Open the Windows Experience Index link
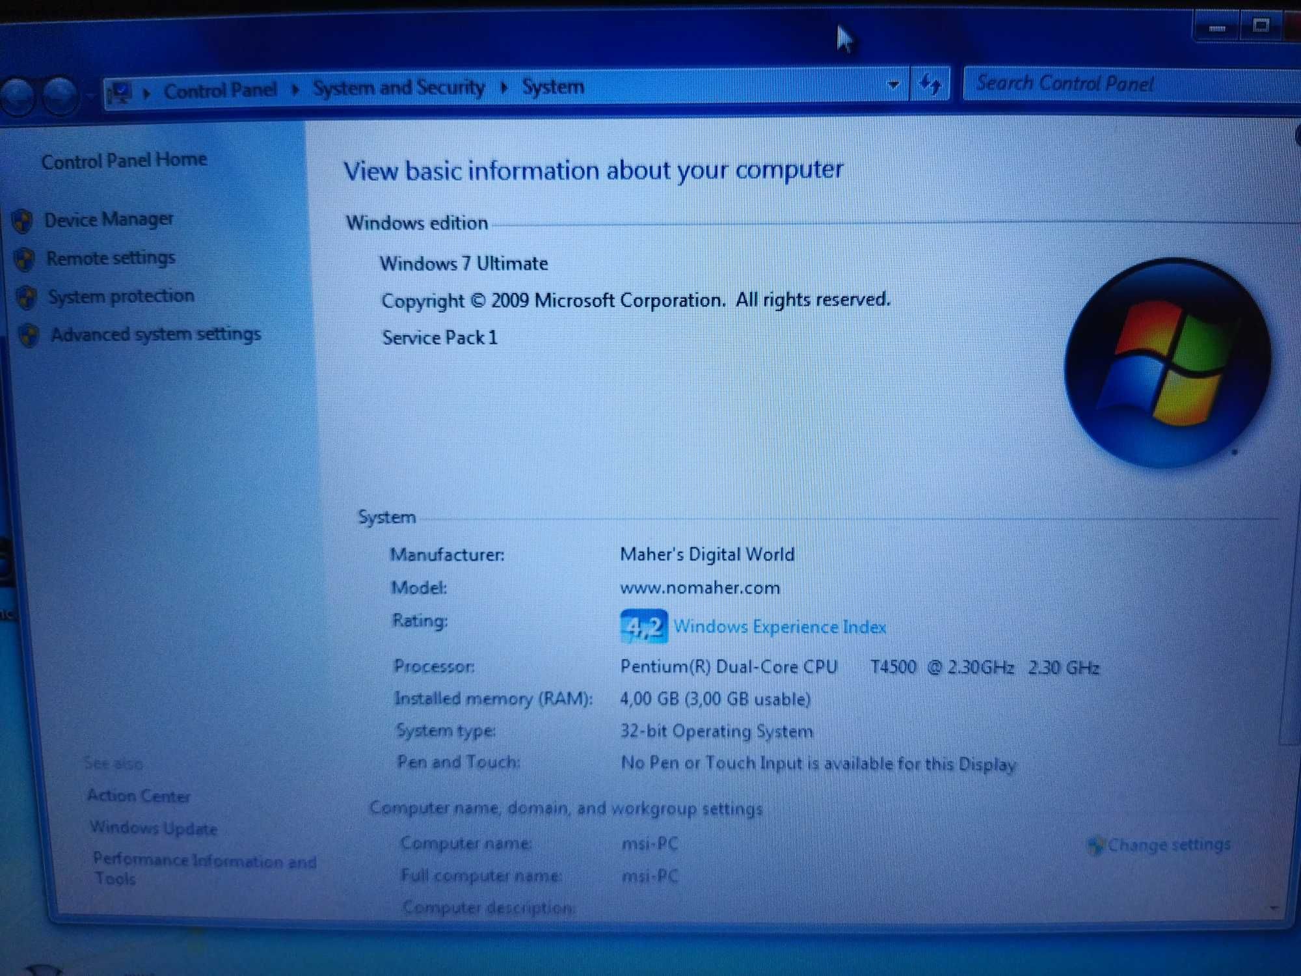This screenshot has width=1301, height=976. click(780, 627)
